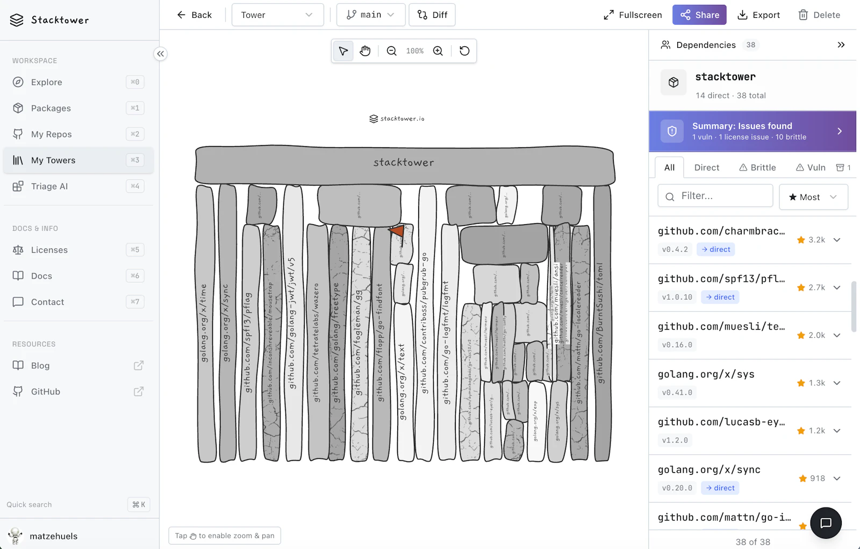Click the 3.2k star count
860x549 pixels.
click(x=811, y=240)
